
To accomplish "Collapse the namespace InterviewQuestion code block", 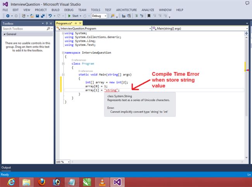I will point(63,53).
